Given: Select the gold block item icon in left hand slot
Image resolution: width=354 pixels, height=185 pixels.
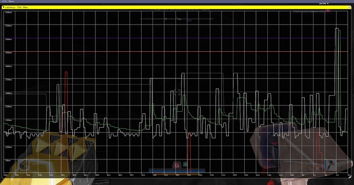Looking at the screenshot, I should click(x=24, y=165).
